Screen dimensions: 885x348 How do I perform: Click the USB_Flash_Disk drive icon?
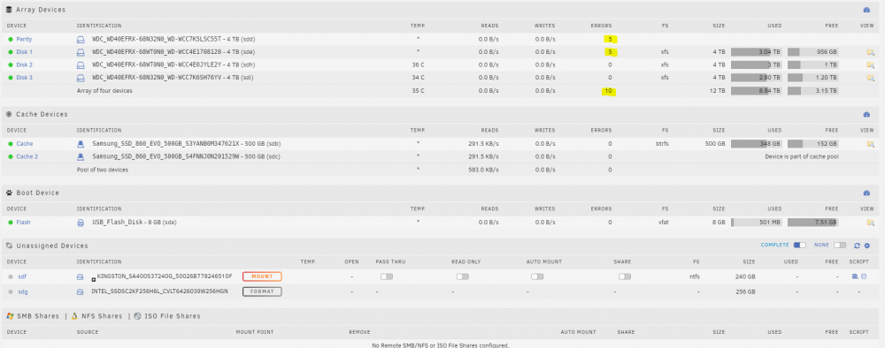pyautogui.click(x=81, y=223)
